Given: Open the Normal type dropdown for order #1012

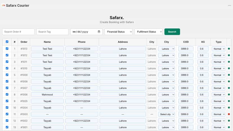Looking at the screenshot, I should coord(219,55).
